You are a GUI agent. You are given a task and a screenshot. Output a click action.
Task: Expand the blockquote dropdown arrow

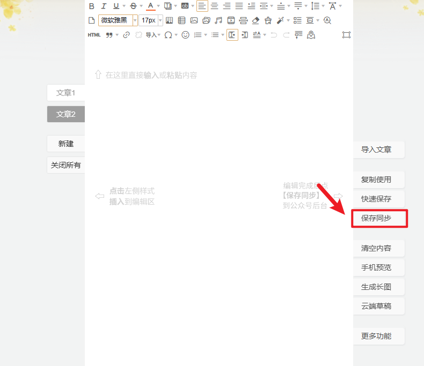[x=117, y=35]
